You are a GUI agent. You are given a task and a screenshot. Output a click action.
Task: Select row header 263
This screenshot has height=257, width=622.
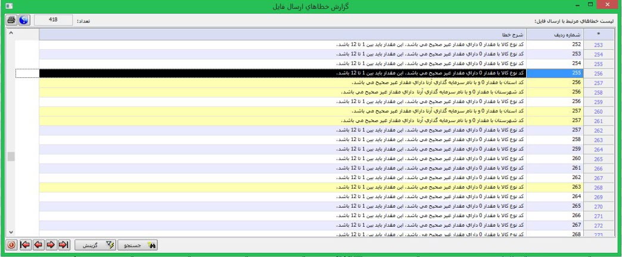[x=598, y=140]
